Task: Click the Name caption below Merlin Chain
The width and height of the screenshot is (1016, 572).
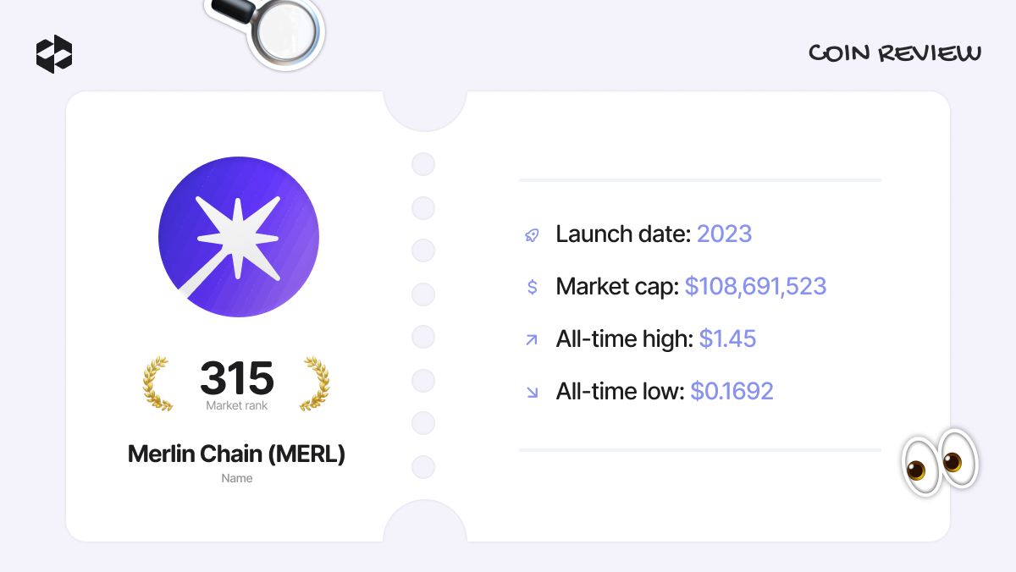Action: pos(237,478)
